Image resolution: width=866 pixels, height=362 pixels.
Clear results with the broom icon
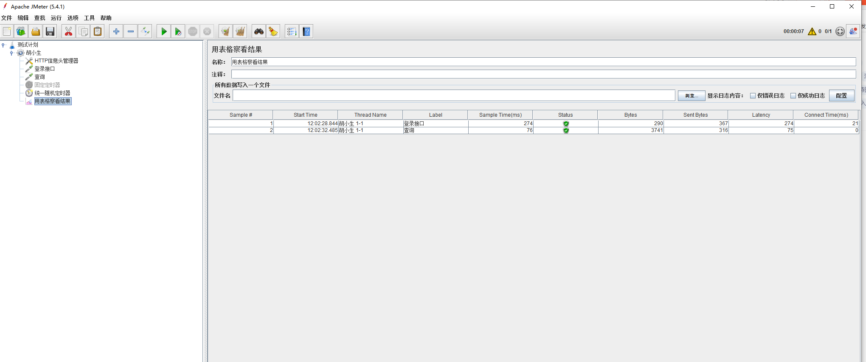click(225, 31)
